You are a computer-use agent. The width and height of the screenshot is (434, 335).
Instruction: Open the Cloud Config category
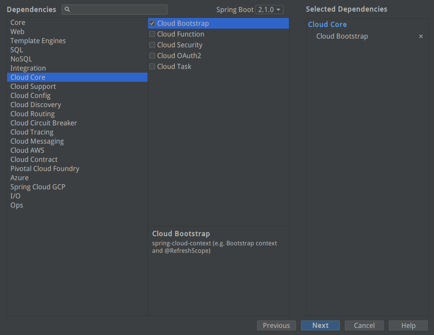(x=77, y=95)
